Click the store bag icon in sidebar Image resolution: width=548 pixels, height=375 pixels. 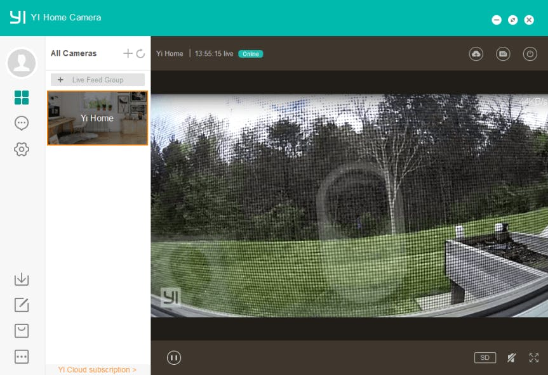click(x=22, y=331)
